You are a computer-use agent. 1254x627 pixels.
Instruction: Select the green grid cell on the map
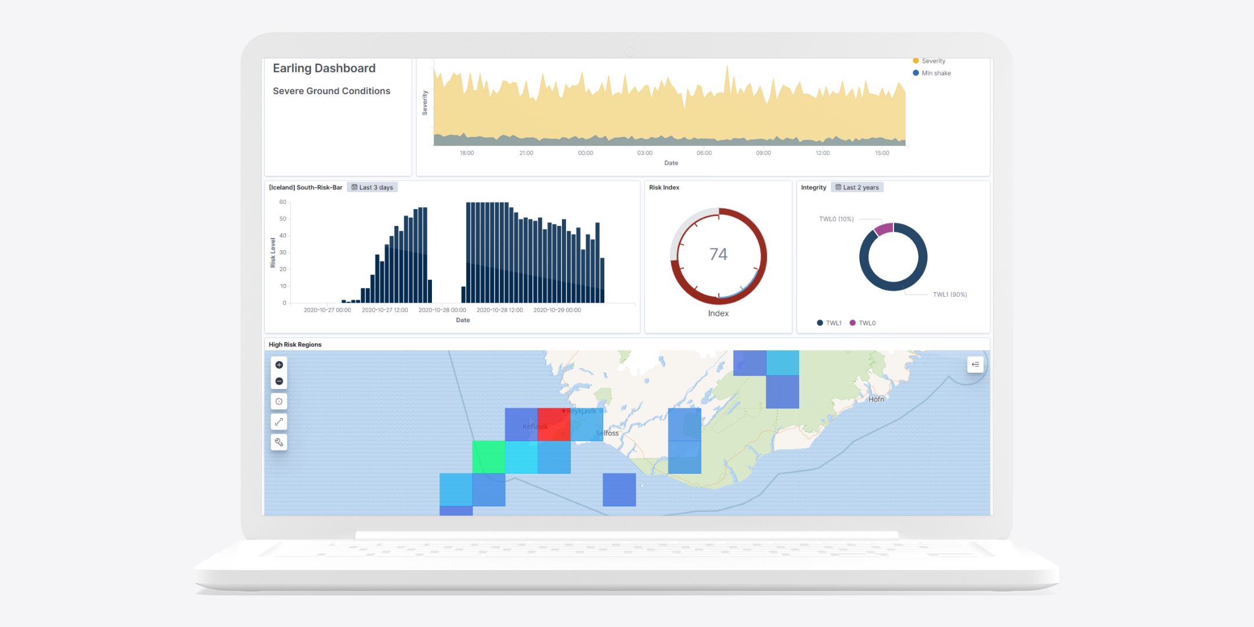(488, 457)
